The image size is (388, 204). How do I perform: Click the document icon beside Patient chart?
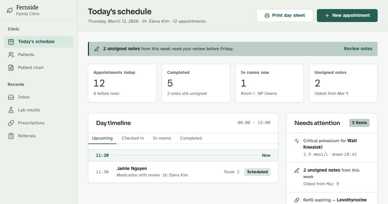tap(11, 68)
